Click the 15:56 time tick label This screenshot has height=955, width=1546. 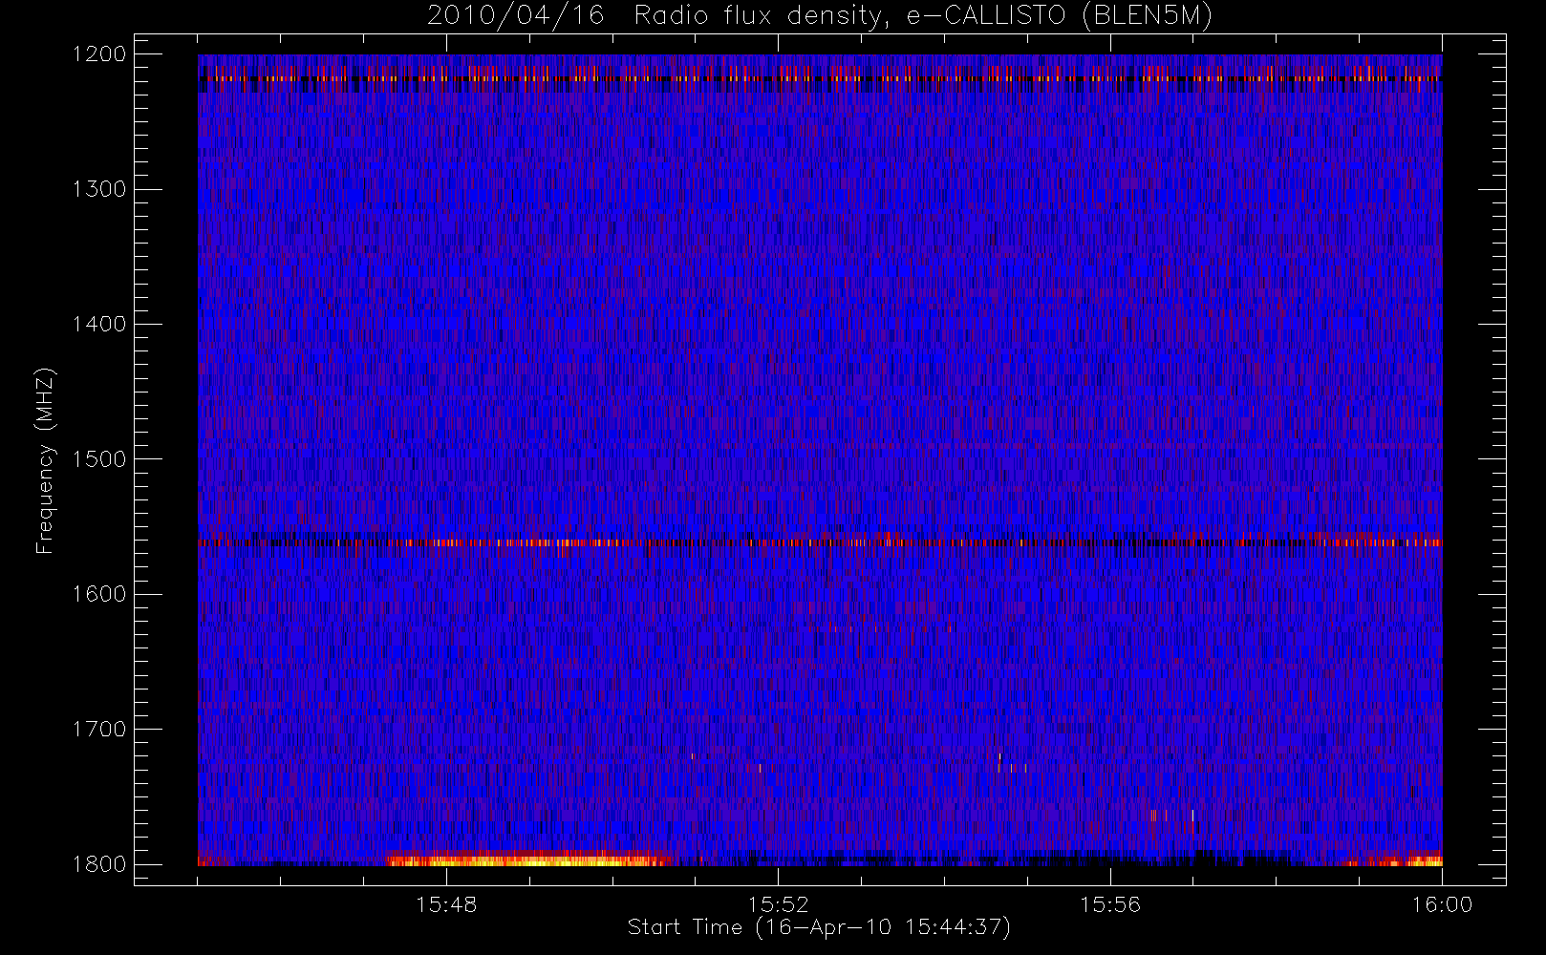[1110, 904]
